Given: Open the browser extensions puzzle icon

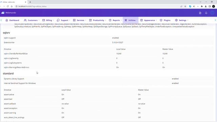Looking at the screenshot, I should click(202, 6).
